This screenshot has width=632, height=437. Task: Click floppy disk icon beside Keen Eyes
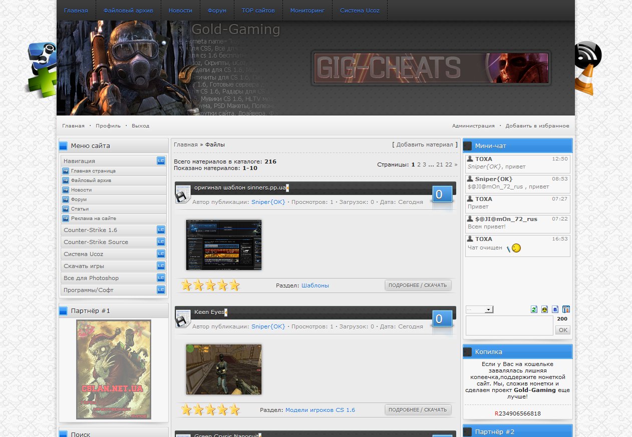coord(183,318)
